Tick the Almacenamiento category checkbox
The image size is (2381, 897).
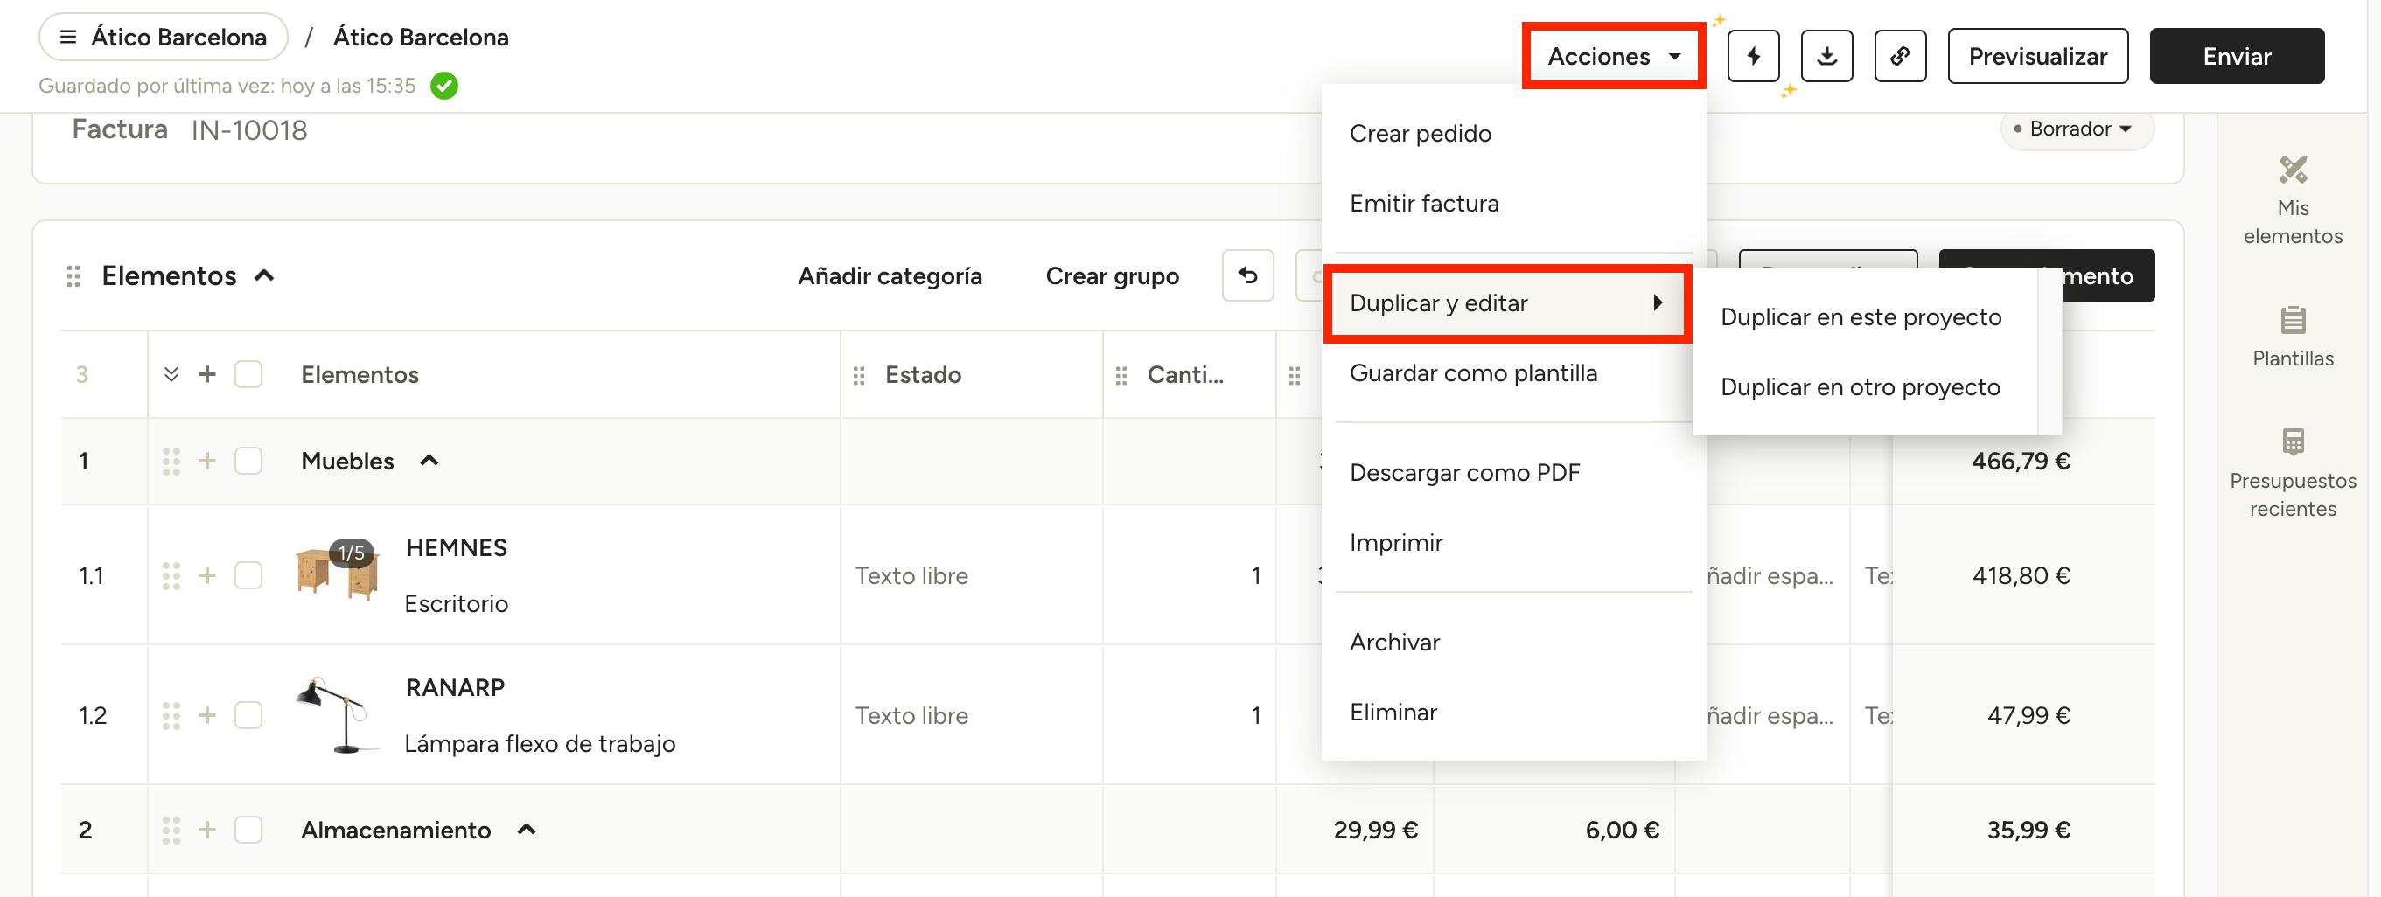(x=248, y=830)
